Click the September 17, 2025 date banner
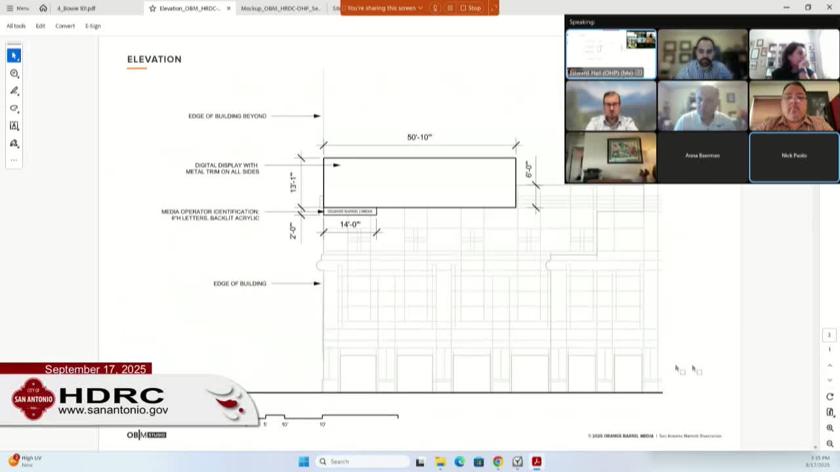This screenshot has height=472, width=840. click(x=76, y=369)
